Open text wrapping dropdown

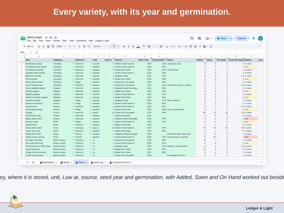pyautogui.click(x=174, y=46)
